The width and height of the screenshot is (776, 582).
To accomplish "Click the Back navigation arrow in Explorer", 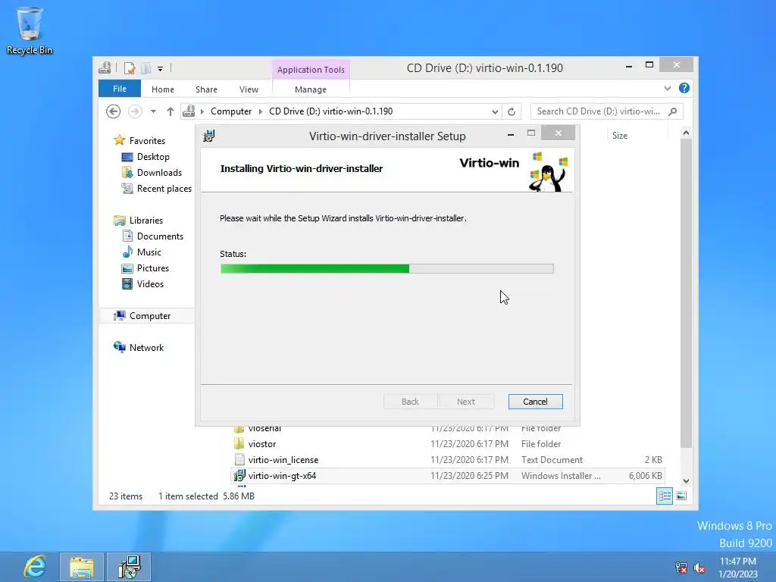I will pos(114,111).
